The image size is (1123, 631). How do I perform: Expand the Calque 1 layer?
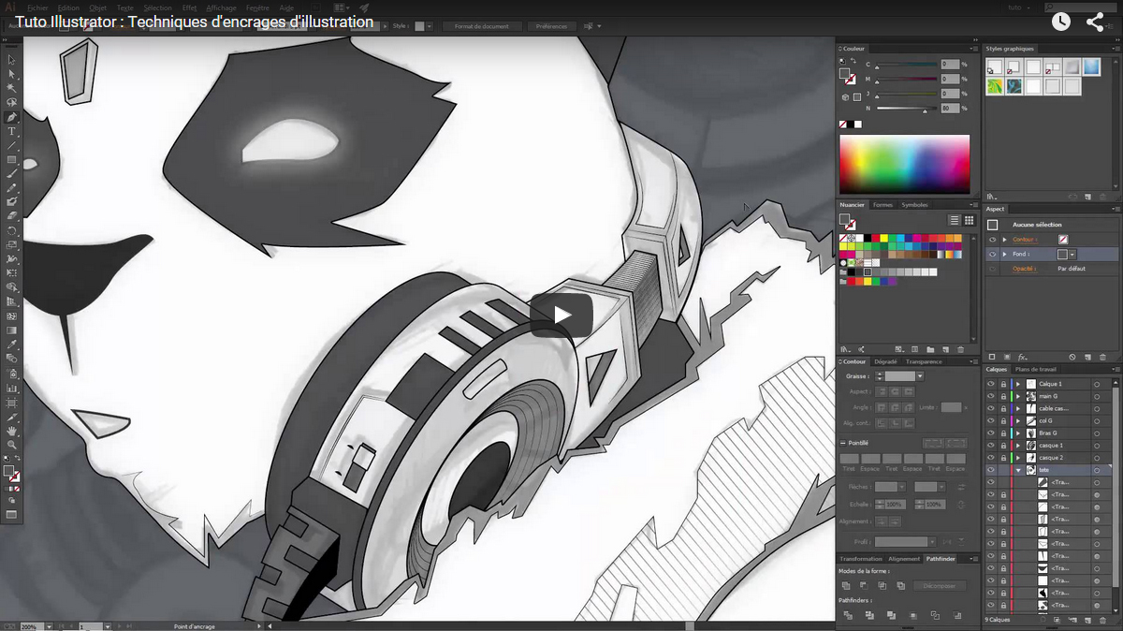coord(1018,384)
